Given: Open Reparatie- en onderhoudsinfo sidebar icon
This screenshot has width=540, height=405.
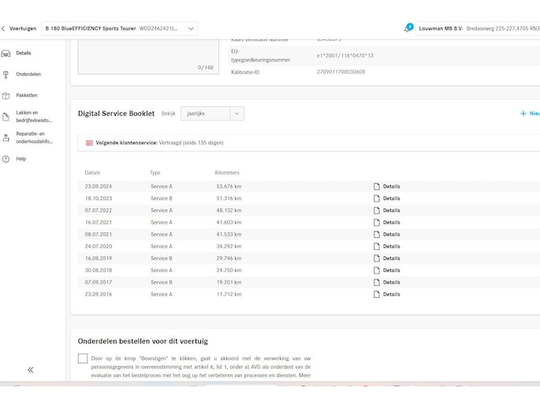Looking at the screenshot, I should pos(6,138).
